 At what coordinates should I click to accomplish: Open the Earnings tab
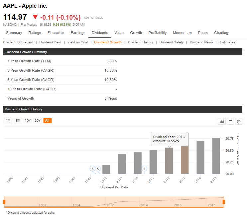[78, 33]
